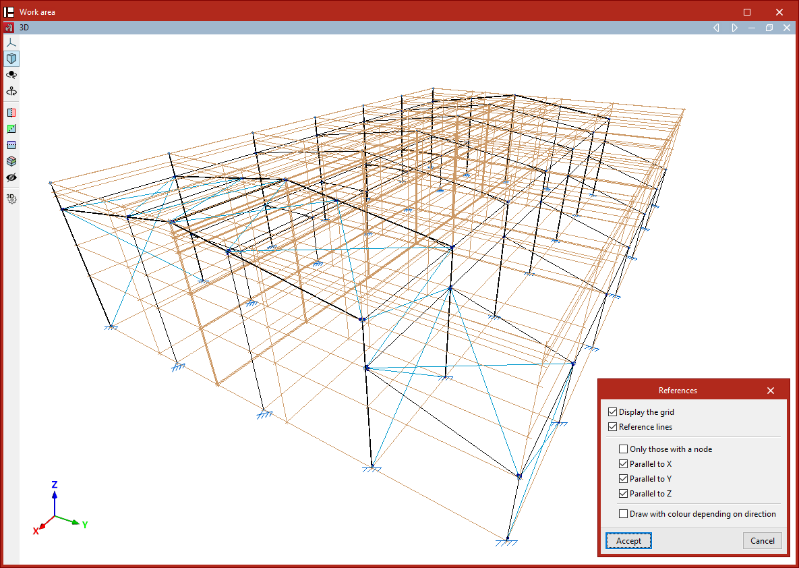Choose the vertical section plane icon
This screenshot has width=799, height=568.
[x=11, y=113]
